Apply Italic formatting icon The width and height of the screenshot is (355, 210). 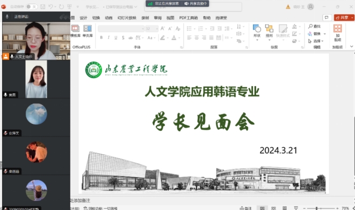(x=108, y=37)
